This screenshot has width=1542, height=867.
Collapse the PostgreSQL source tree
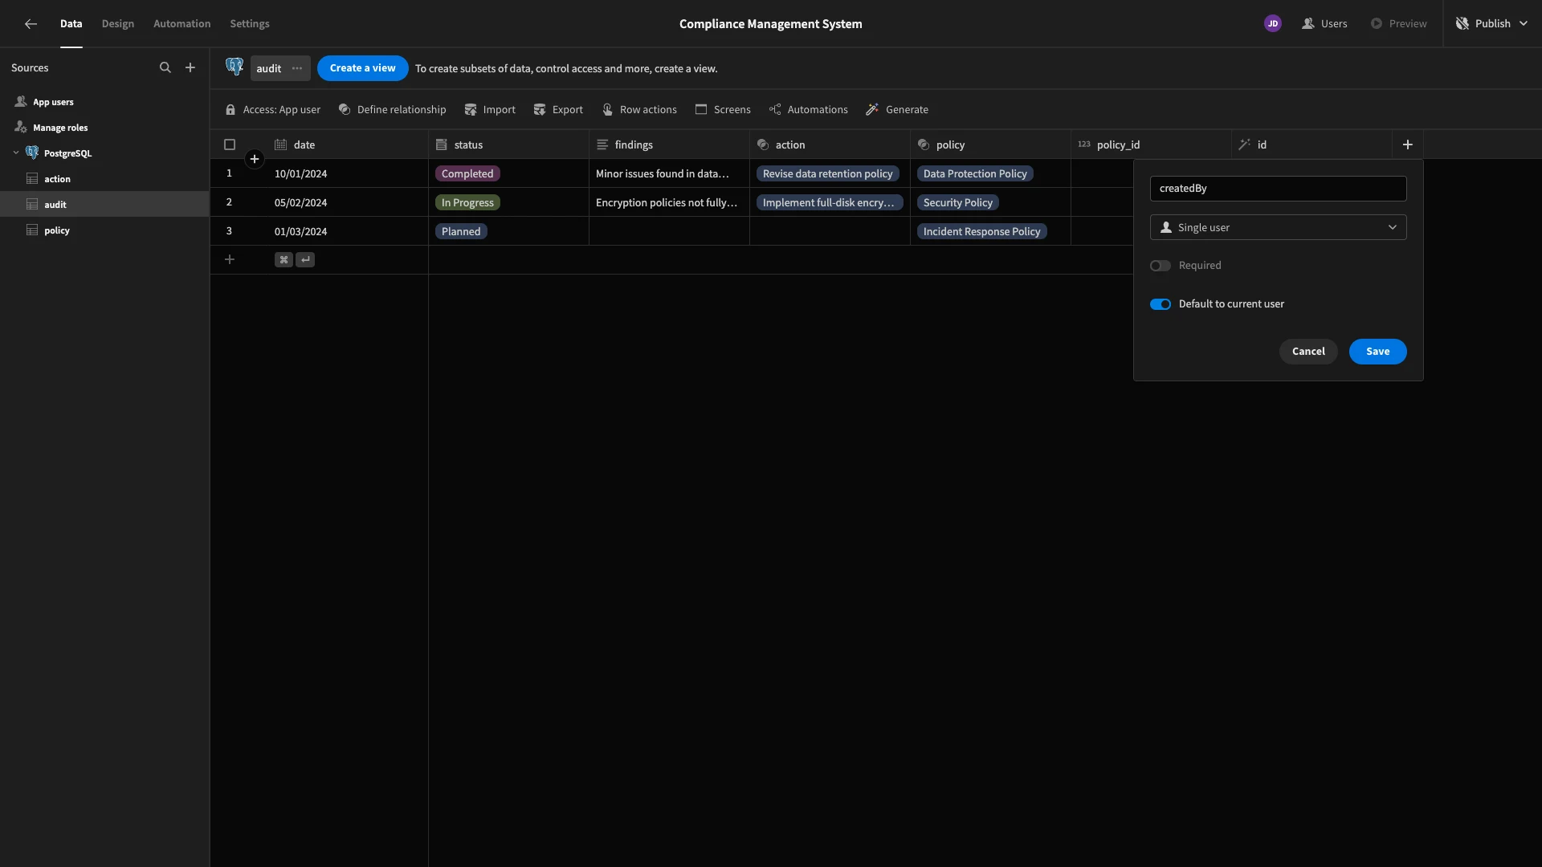tap(16, 153)
